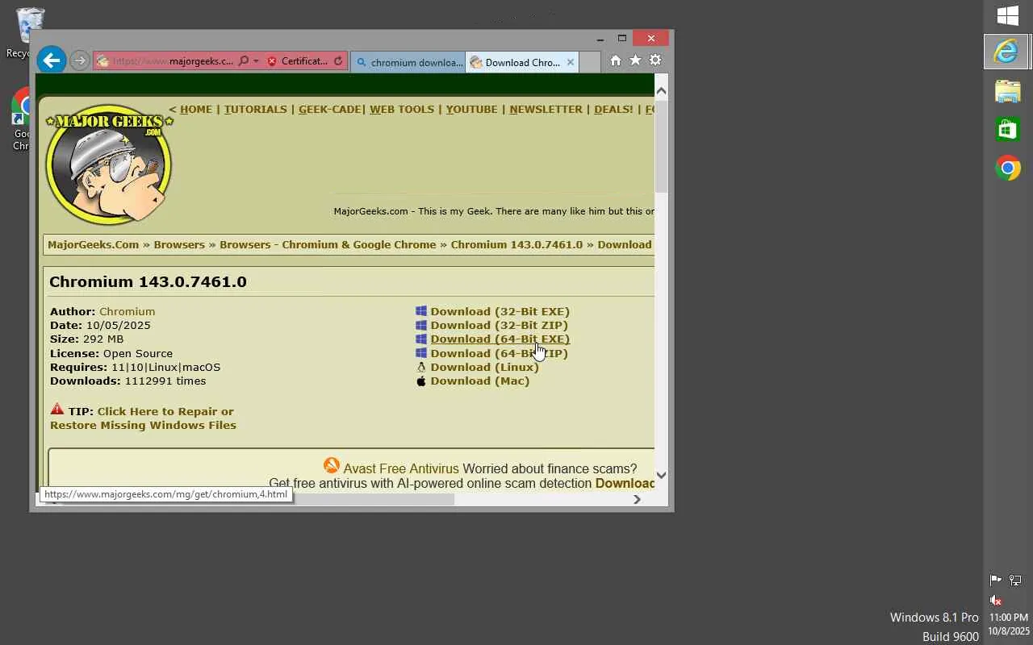
Task: Click the MajorGeeks.Com breadcrumb link
Action: [93, 245]
